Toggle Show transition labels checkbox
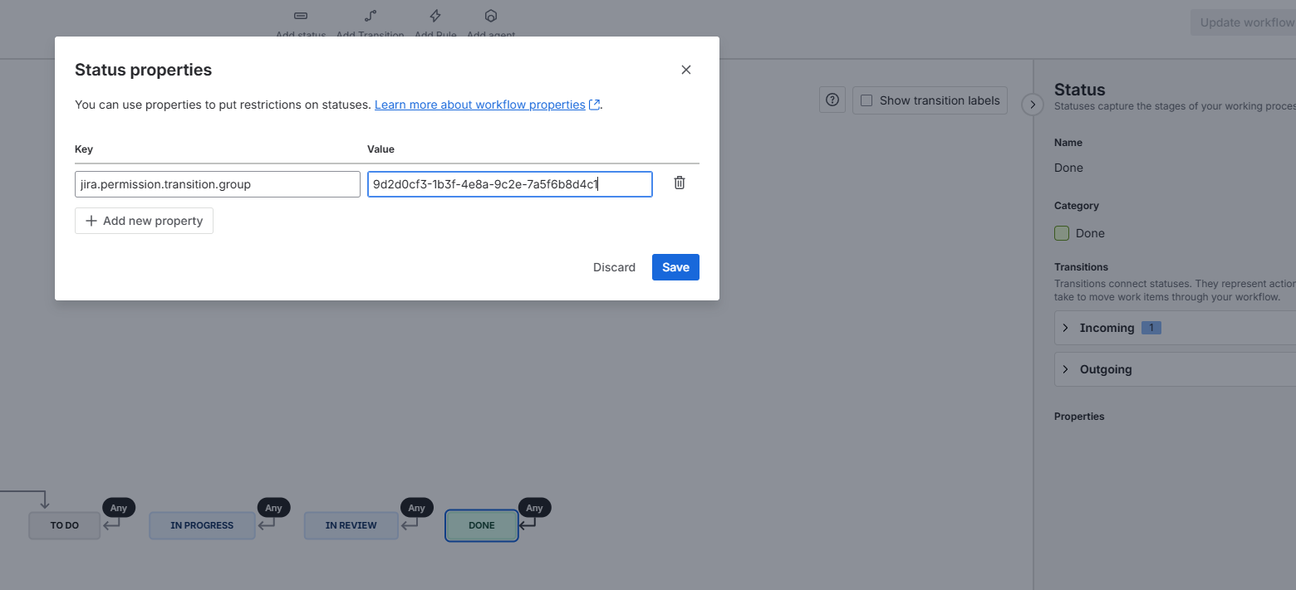Viewport: 1296px width, 590px height. [x=866, y=100]
